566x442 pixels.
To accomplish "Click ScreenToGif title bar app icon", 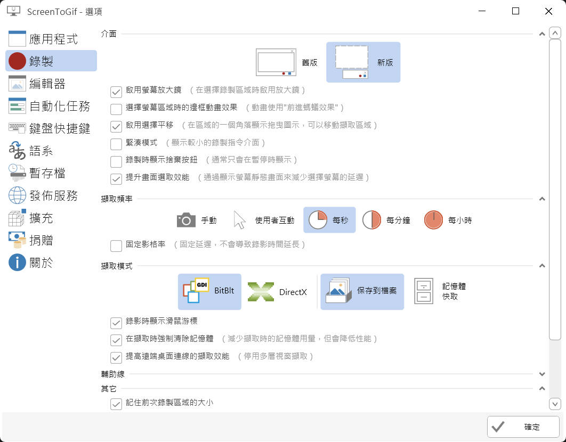I will point(14,11).
